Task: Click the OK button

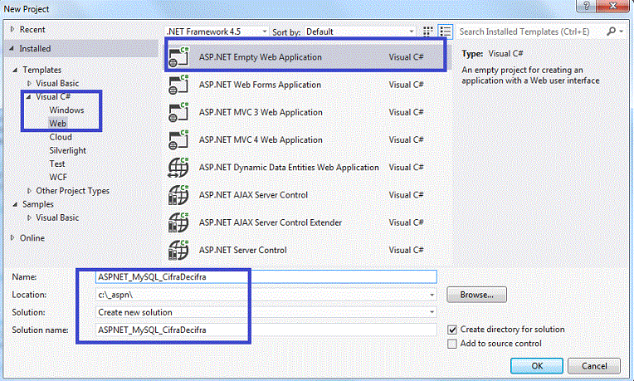Action: pos(537,366)
